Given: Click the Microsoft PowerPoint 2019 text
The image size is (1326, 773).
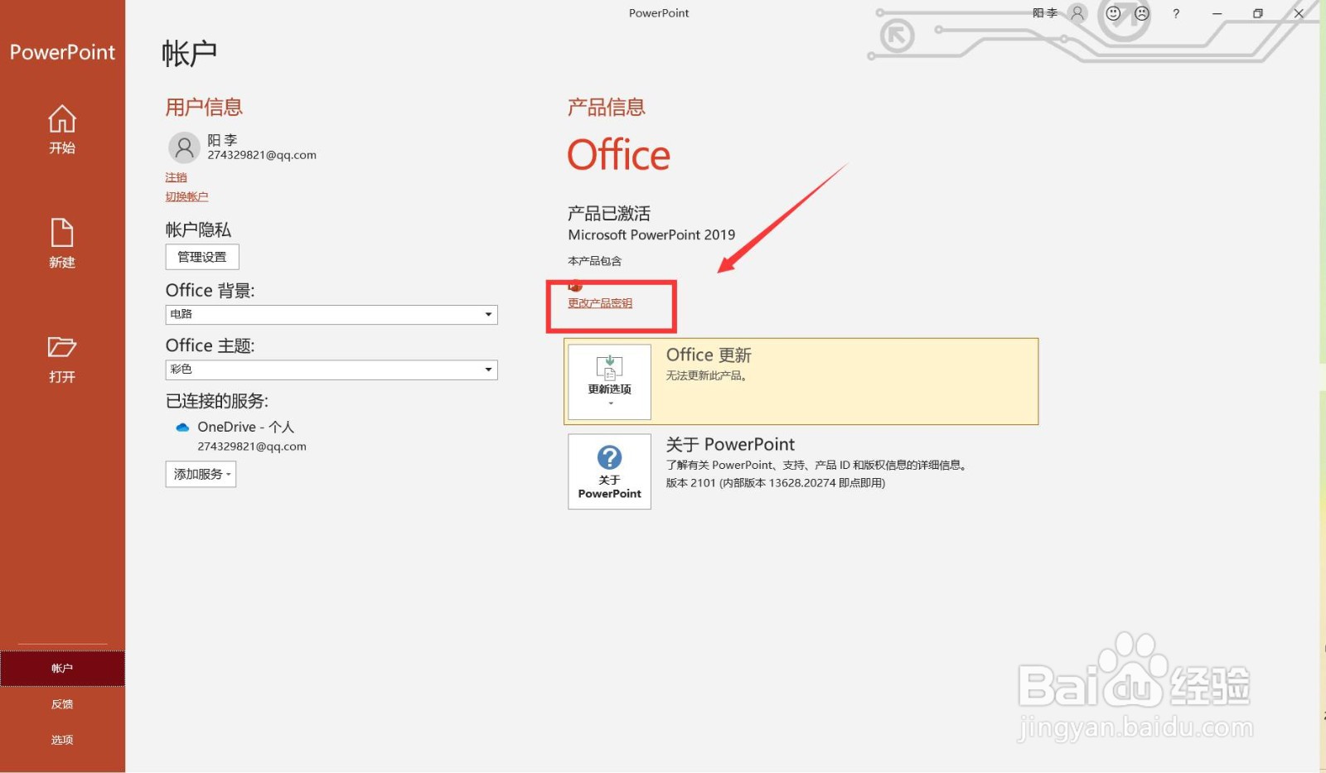Looking at the screenshot, I should [x=651, y=234].
